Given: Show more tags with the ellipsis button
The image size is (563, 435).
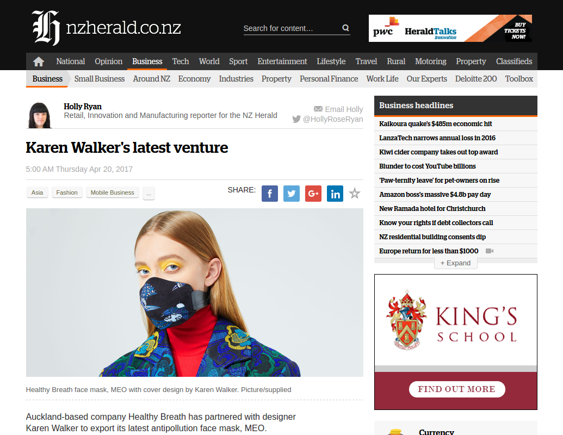Looking at the screenshot, I should pyautogui.click(x=149, y=193).
